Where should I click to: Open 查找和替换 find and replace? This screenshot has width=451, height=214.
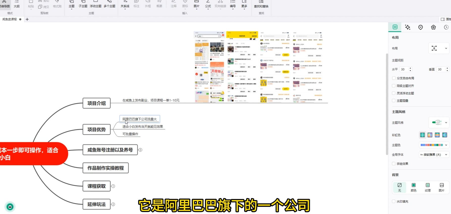261,4
